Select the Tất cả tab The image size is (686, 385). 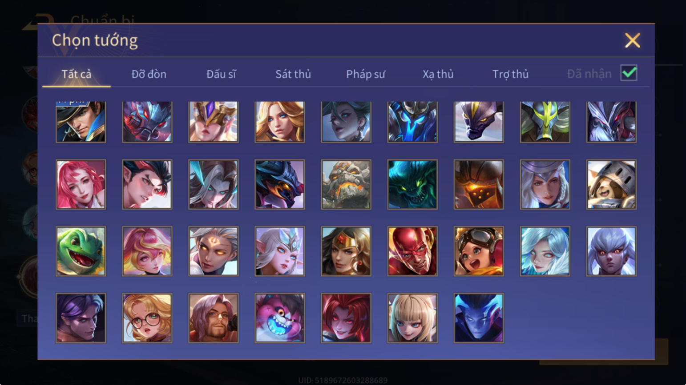pyautogui.click(x=77, y=74)
